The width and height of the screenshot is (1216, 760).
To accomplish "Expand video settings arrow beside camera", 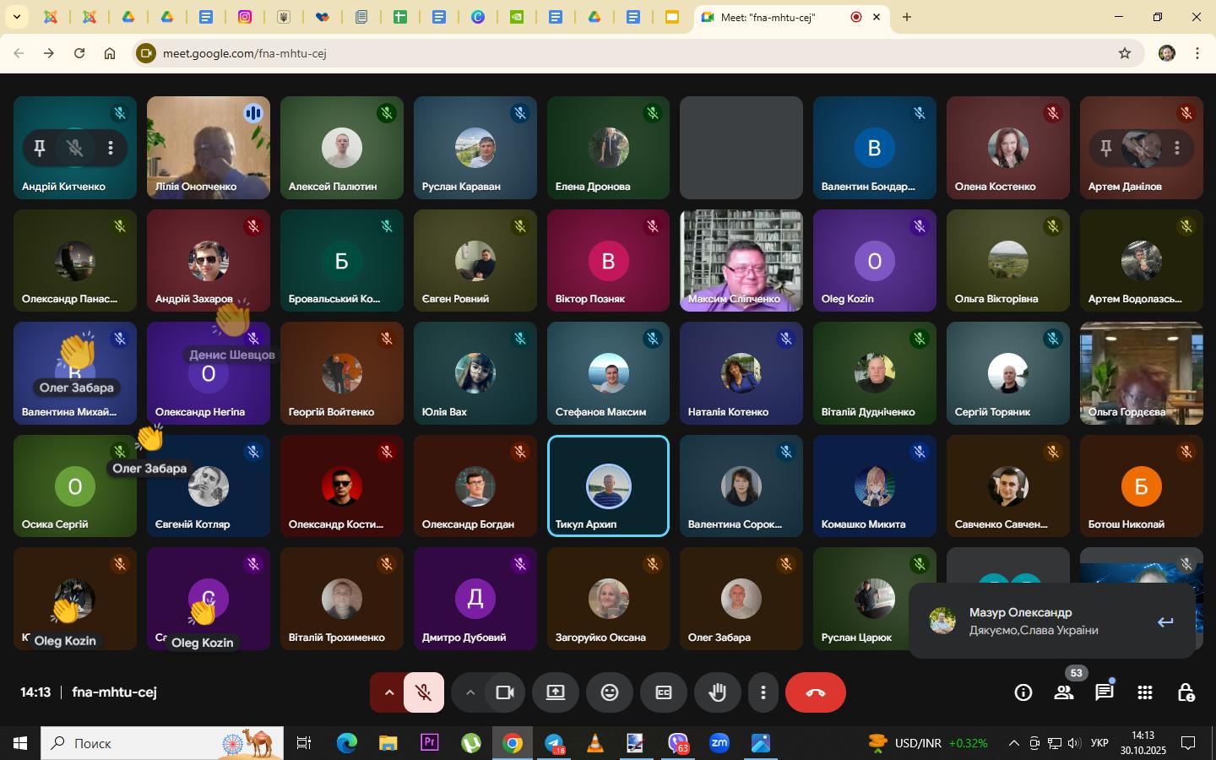I will tap(470, 692).
